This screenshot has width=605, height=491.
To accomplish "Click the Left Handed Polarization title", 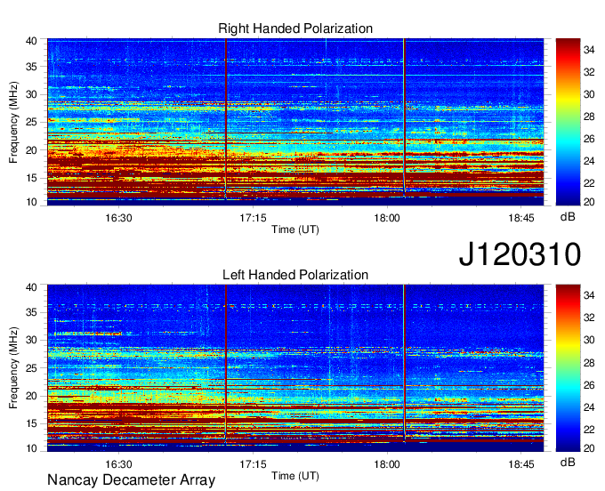I will 295,275.
